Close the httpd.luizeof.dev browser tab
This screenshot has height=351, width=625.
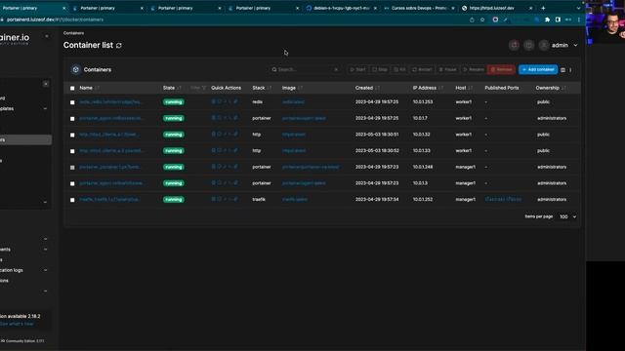[x=530, y=8]
